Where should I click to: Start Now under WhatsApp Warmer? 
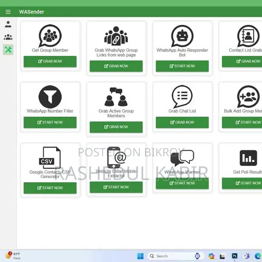point(182,183)
